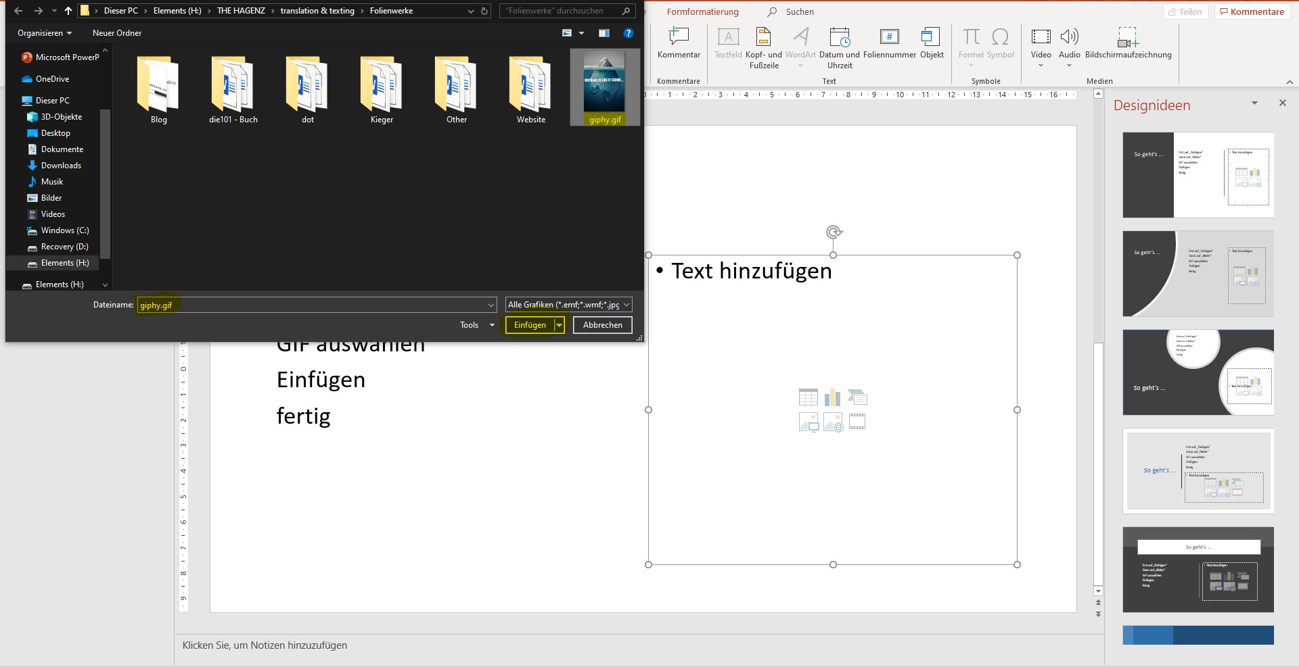Open the Designideen pane options dropdown
Screen dimensions: 1299x667
(x=1254, y=103)
